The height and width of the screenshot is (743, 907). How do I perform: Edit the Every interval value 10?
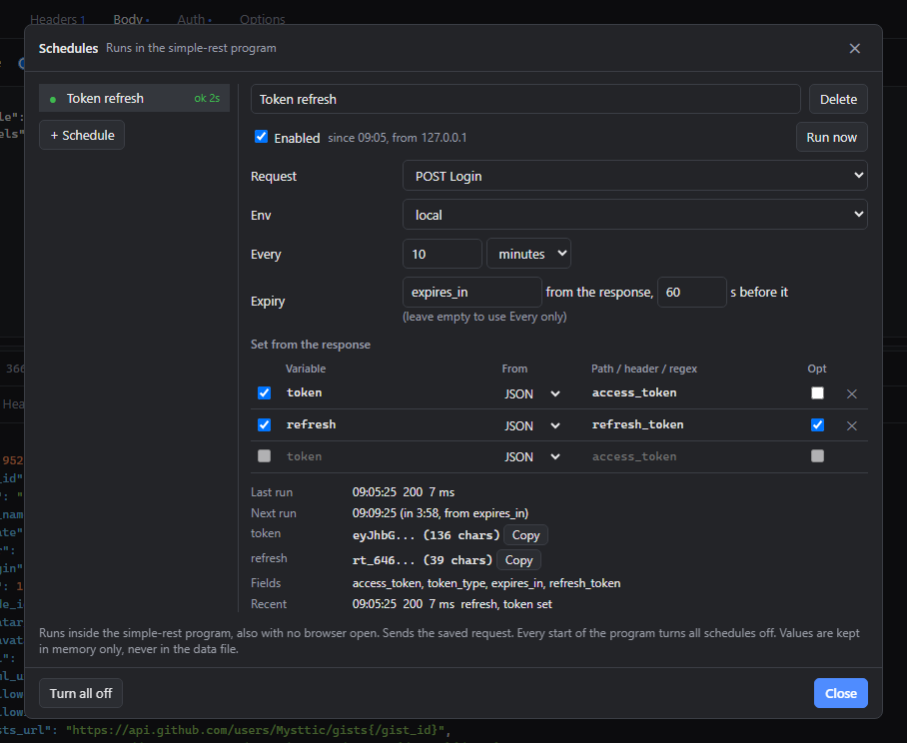click(x=442, y=254)
